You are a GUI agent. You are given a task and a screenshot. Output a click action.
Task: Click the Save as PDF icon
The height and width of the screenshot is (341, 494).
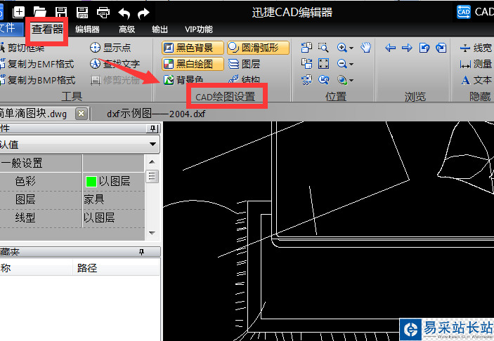pyautogui.click(x=82, y=13)
